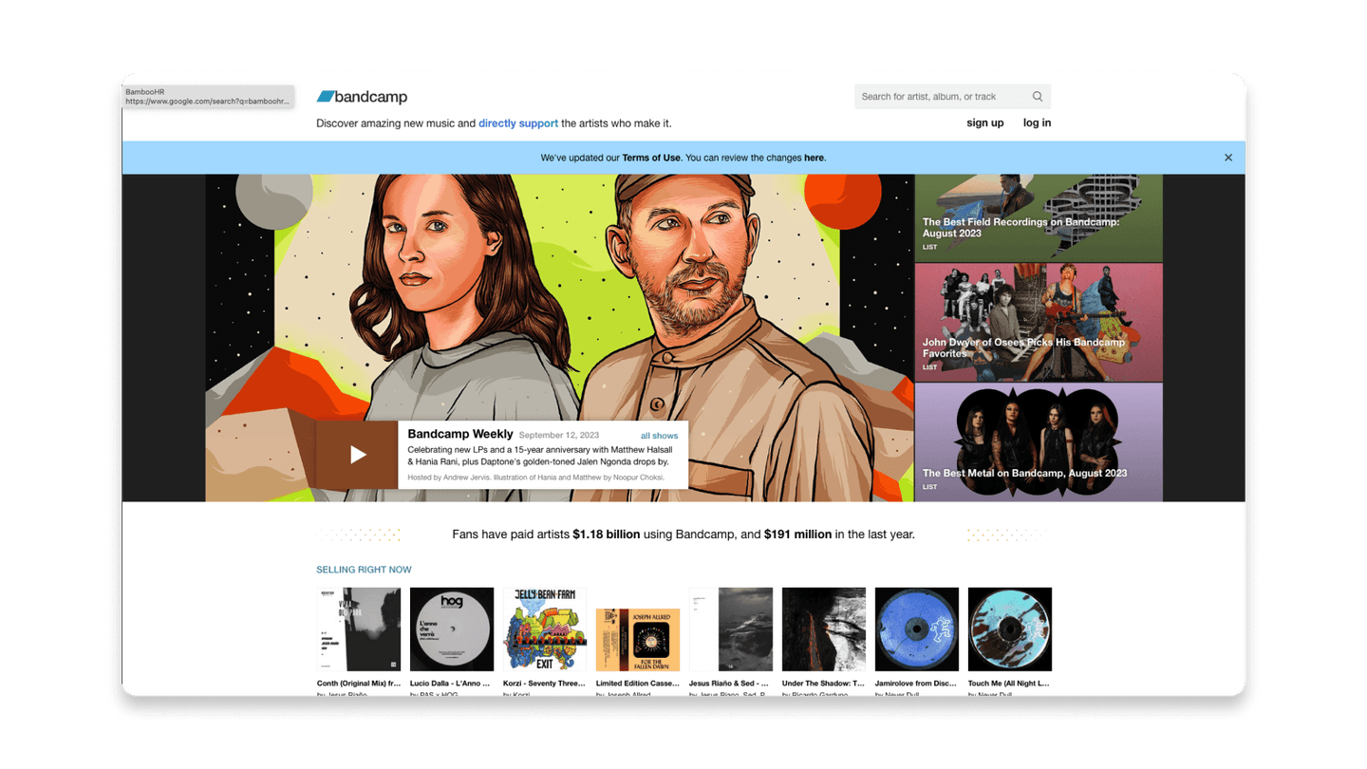Click the '$1.18 billion' stat text
The width and height of the screenshot is (1367, 769).
[x=606, y=535]
